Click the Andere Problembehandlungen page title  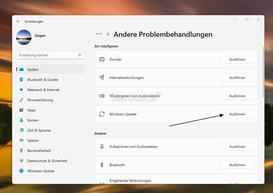coord(163,34)
